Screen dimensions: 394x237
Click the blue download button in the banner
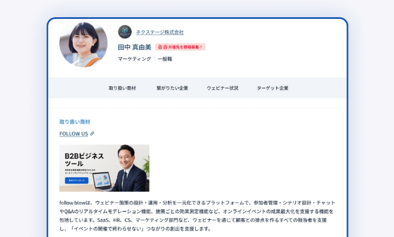(x=77, y=180)
